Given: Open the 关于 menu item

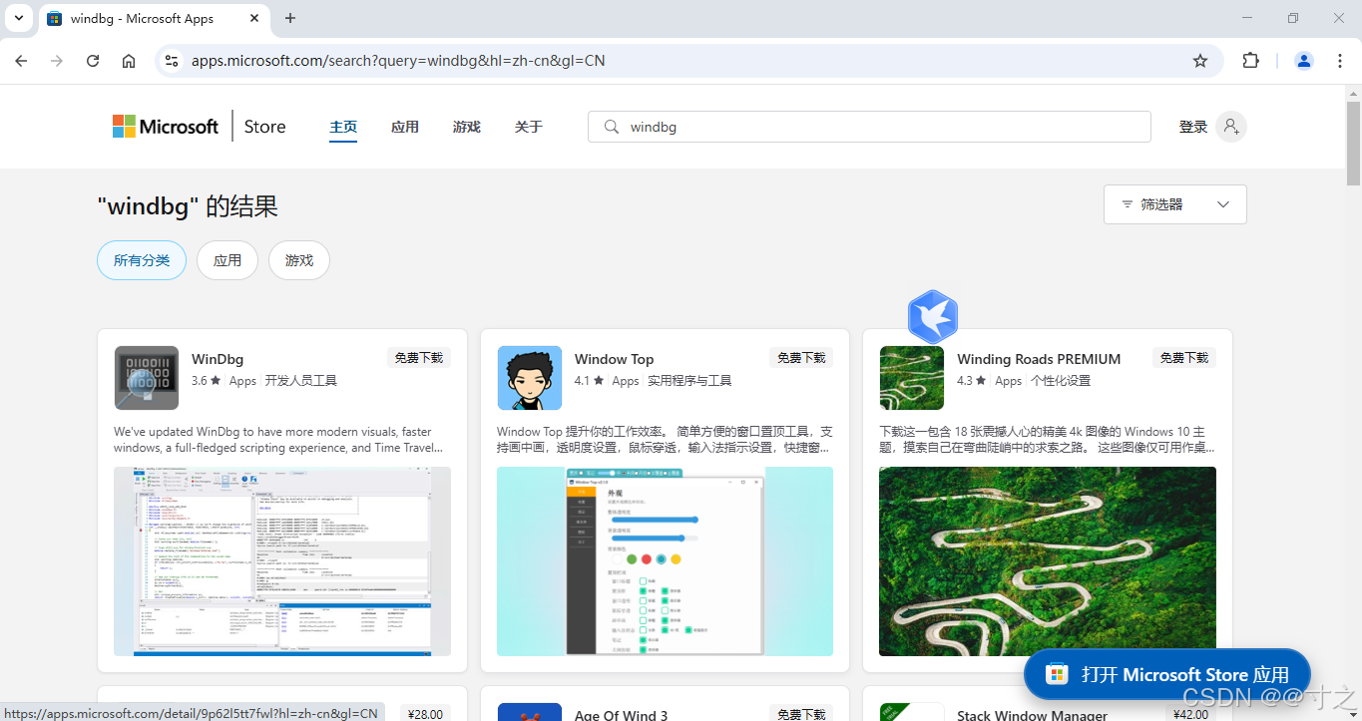Looking at the screenshot, I should [528, 127].
